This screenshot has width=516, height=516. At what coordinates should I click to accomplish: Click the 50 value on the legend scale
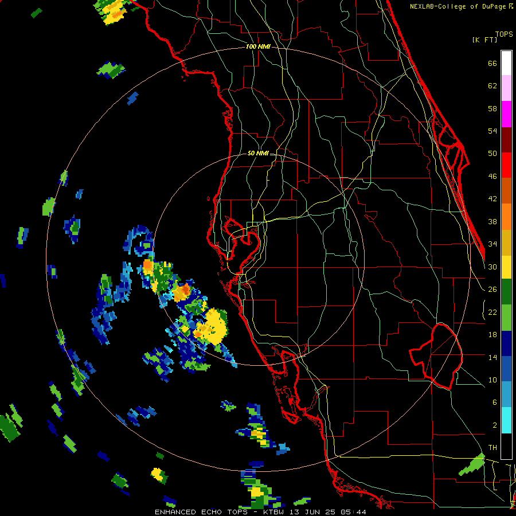coord(492,154)
